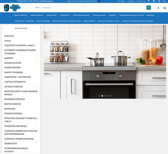Select ΜΑΓΕΙΡΙΚΑ ΣΚΕΥΗ / ΕΙΔΗ ΟΙΚΙΑΚΗΣ ΧΡΗΣΗΣ
The width and height of the screenshot is (168, 154).
tap(21, 93)
